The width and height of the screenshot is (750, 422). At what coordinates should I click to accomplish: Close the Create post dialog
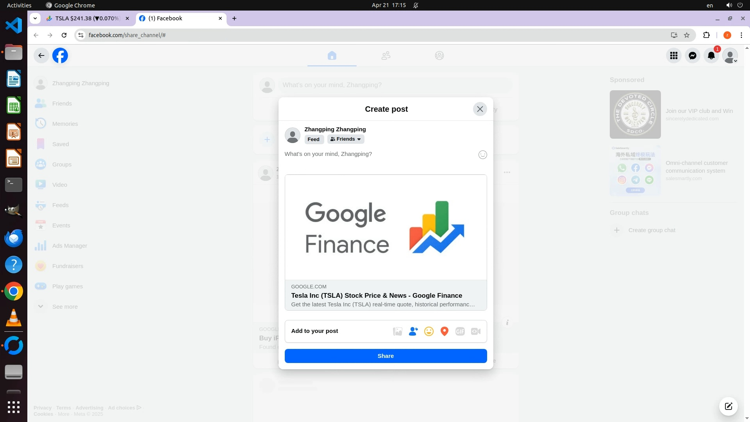pyautogui.click(x=480, y=109)
